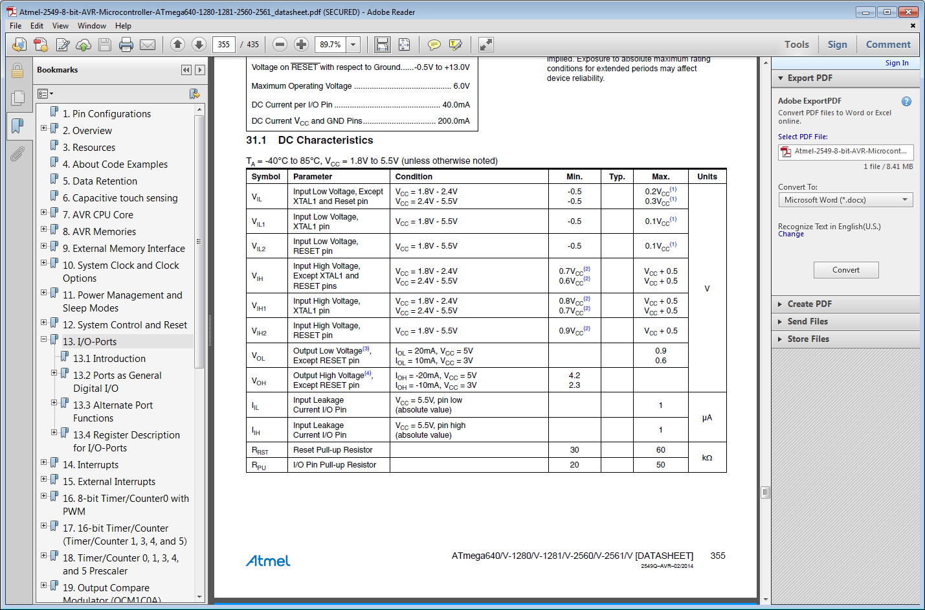The height and width of the screenshot is (610, 925).
Task: Expand the 7. AVR CPU Core bookmark
Action: click(x=44, y=212)
